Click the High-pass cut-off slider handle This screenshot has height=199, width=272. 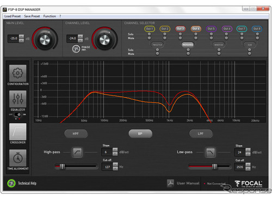click(x=62, y=166)
